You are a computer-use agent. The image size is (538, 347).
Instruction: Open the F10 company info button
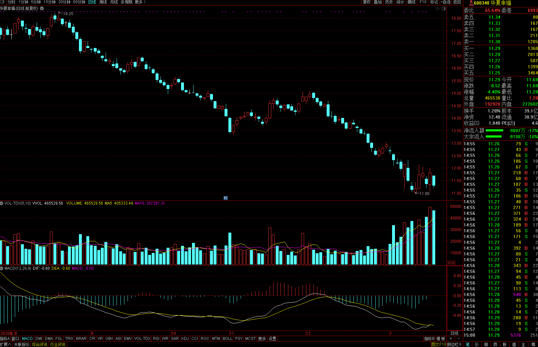[423, 2]
